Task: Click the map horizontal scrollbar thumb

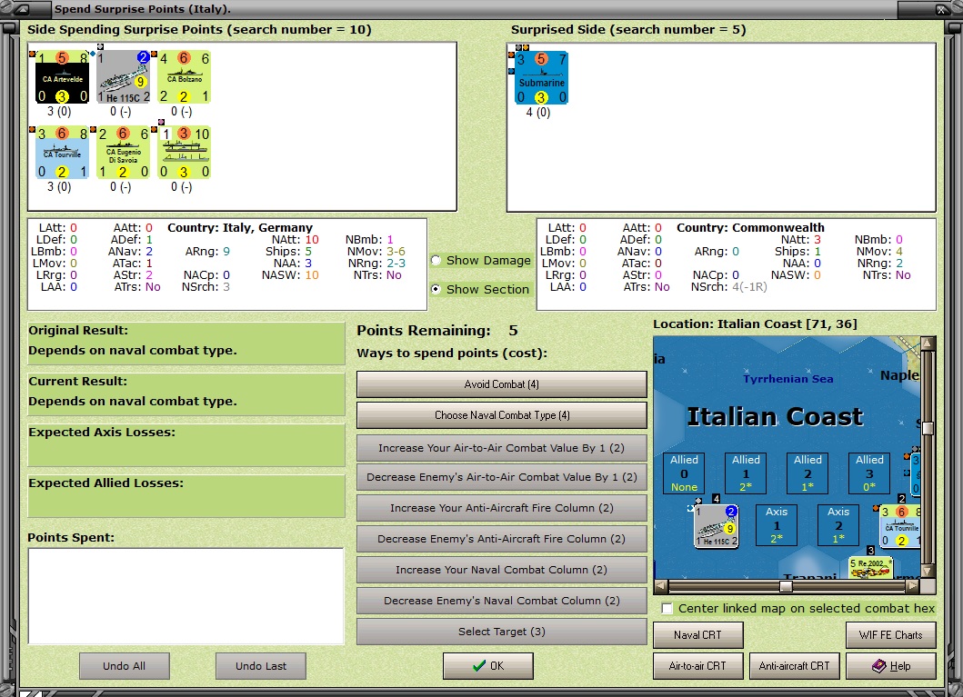Action: pyautogui.click(x=786, y=586)
